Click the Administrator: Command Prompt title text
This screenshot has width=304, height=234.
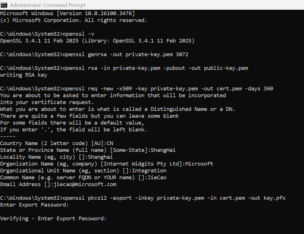(x=48, y=5)
